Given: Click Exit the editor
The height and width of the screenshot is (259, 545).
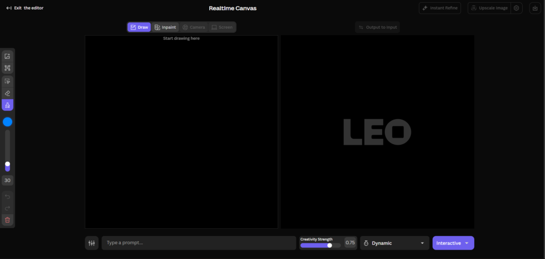Looking at the screenshot, I should [24, 8].
